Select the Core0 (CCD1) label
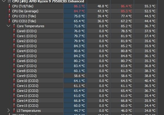The height and width of the screenshot is (115, 164). point(27,31)
